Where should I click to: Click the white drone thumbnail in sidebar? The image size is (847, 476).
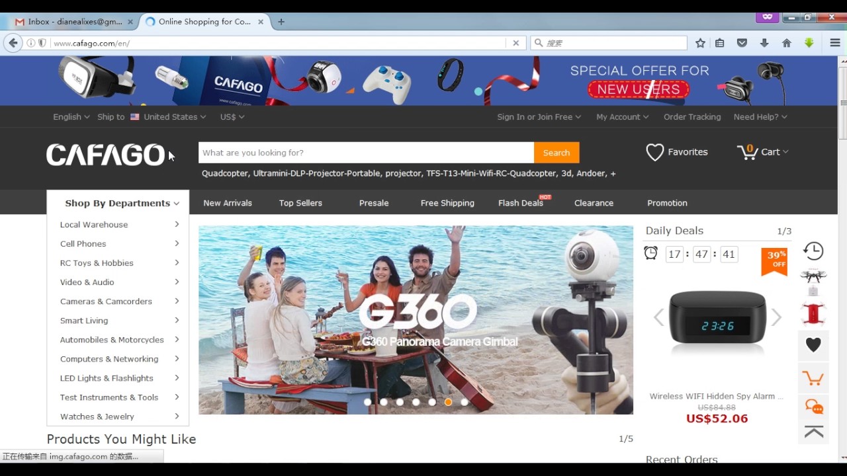813,282
